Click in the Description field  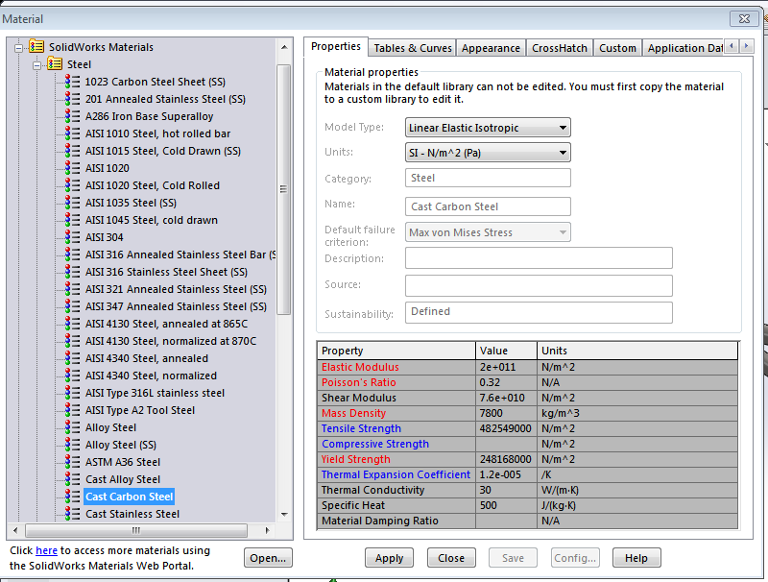click(x=539, y=257)
